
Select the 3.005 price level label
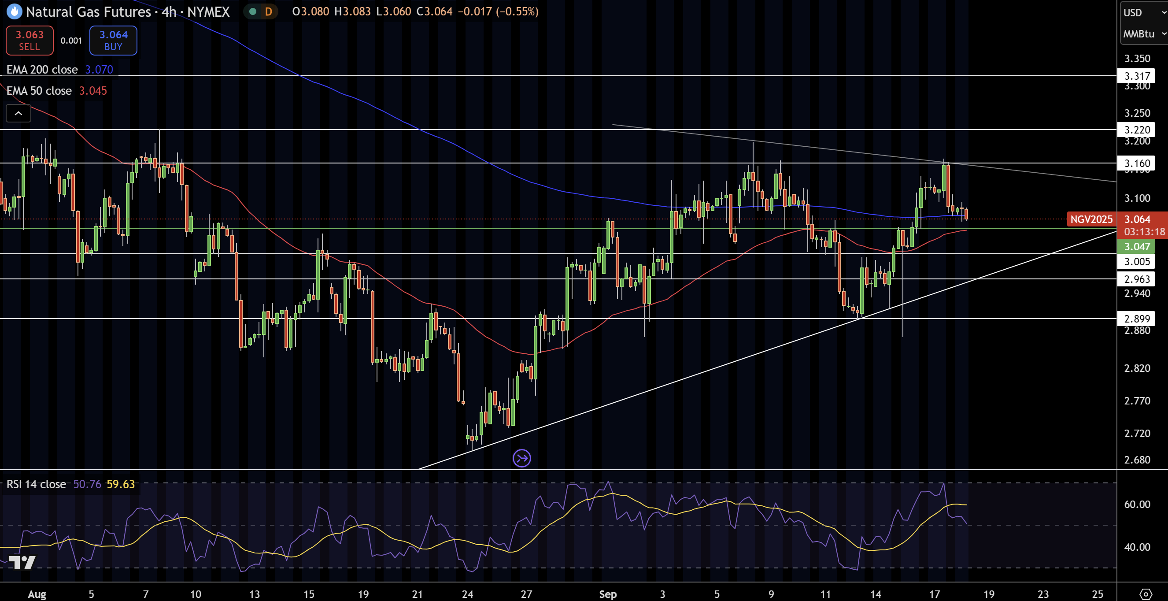[1136, 262]
